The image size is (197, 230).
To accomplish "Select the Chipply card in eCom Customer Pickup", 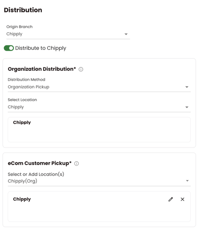I will click(99, 207).
